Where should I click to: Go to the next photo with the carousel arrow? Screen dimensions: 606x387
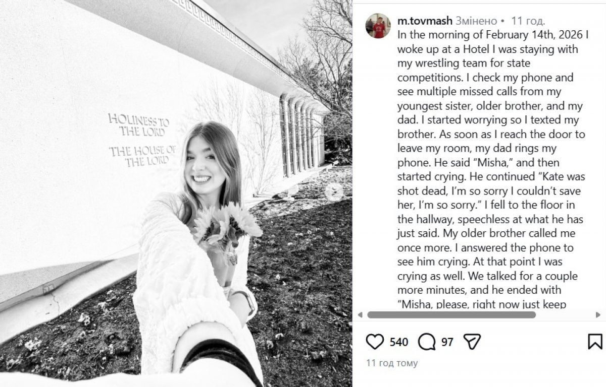[333, 192]
